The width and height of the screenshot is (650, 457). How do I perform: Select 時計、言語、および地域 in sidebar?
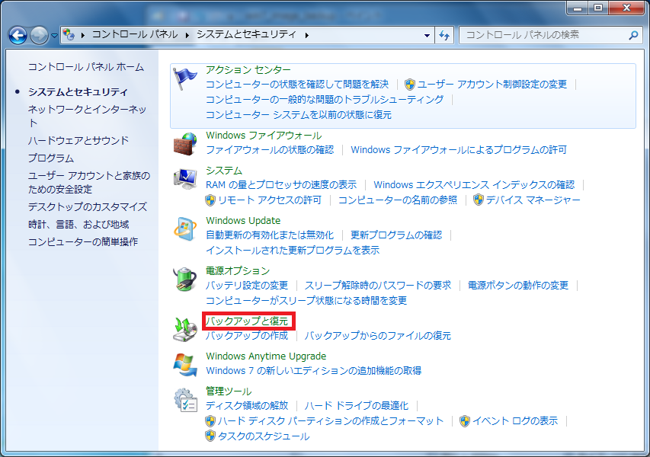click(78, 225)
